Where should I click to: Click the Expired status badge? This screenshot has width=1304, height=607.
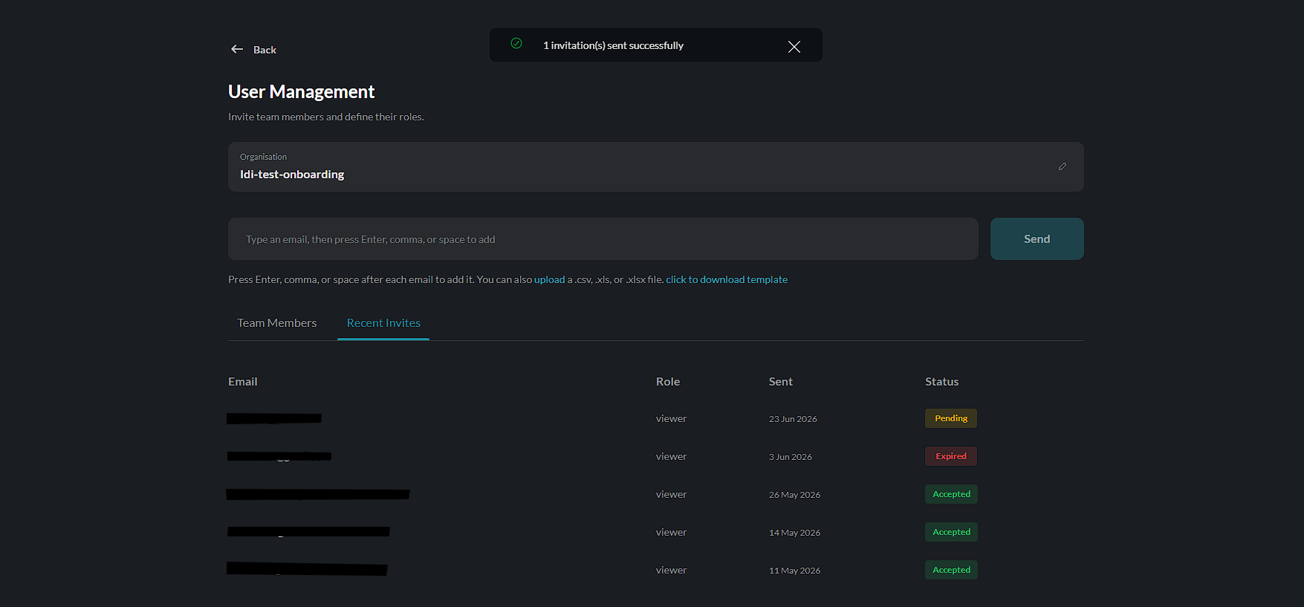pyautogui.click(x=951, y=456)
